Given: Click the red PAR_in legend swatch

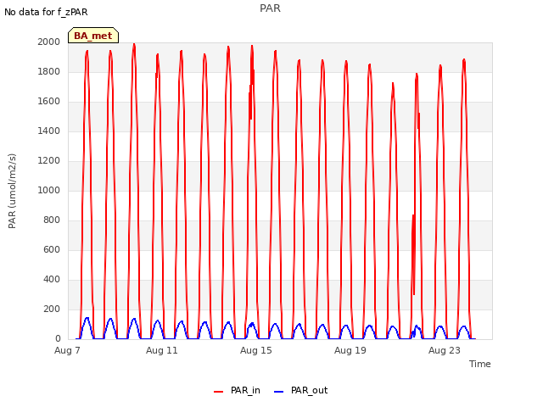Looking at the screenshot, I should [219, 392].
